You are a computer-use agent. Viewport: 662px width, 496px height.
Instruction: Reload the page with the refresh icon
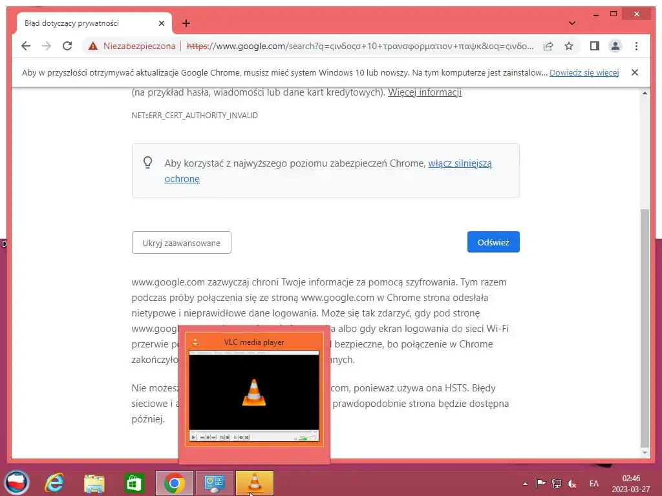67,46
